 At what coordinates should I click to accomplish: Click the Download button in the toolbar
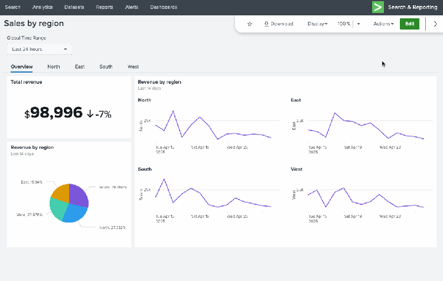click(x=278, y=24)
